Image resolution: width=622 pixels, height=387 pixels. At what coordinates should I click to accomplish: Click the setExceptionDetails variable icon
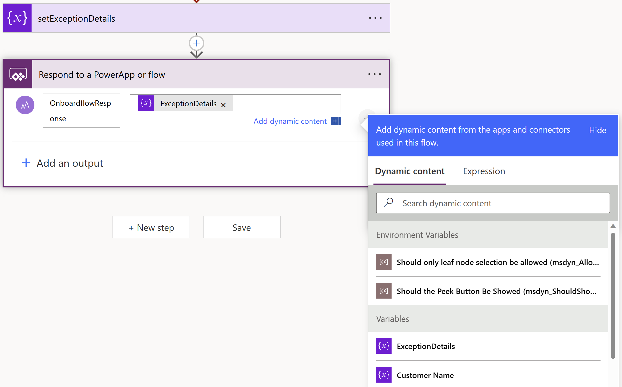17,18
